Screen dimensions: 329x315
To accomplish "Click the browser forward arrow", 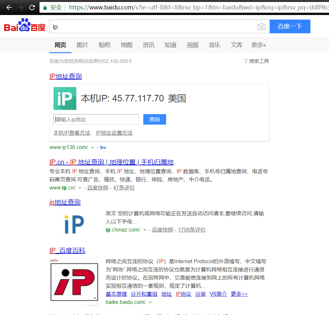I will (x=21, y=7).
